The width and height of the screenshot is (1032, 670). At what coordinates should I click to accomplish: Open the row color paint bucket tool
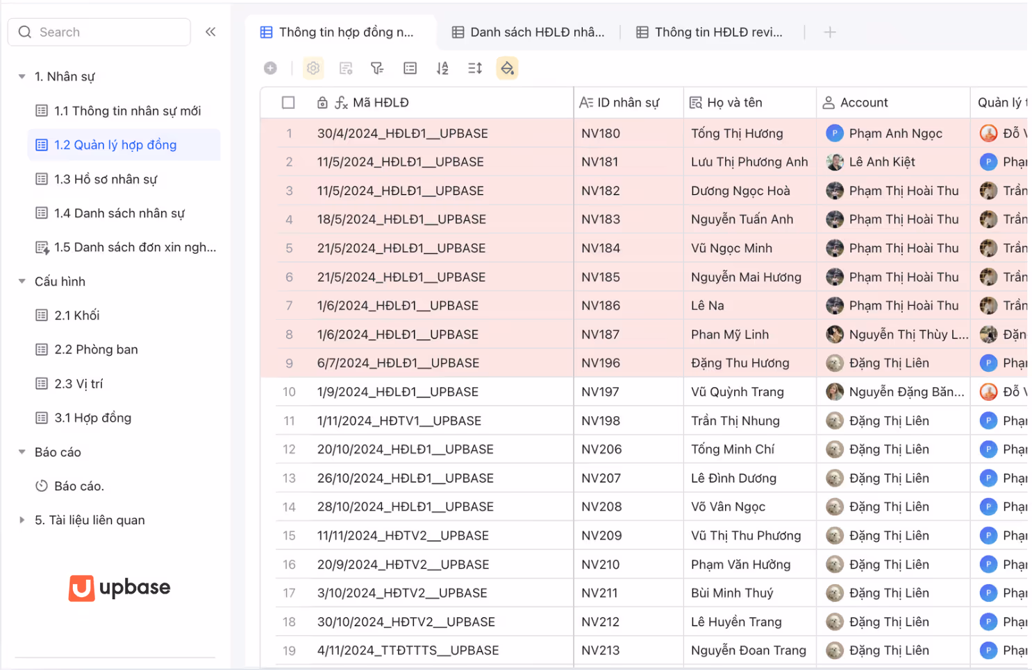pos(508,68)
